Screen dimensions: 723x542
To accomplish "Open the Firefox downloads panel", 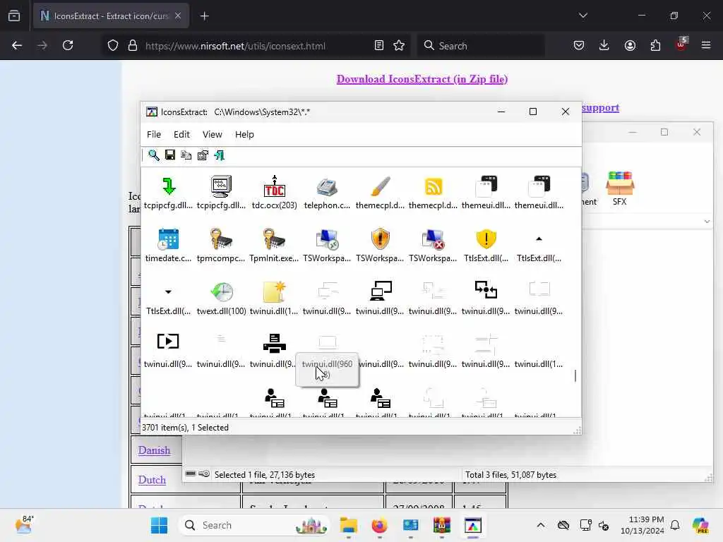I will [604, 45].
